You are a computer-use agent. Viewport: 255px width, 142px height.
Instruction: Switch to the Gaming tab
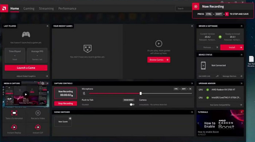[29, 8]
